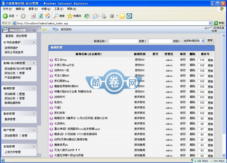The height and width of the screenshot is (163, 227).
Task: Click 量房管理 link under section
Action: pos(10,119)
